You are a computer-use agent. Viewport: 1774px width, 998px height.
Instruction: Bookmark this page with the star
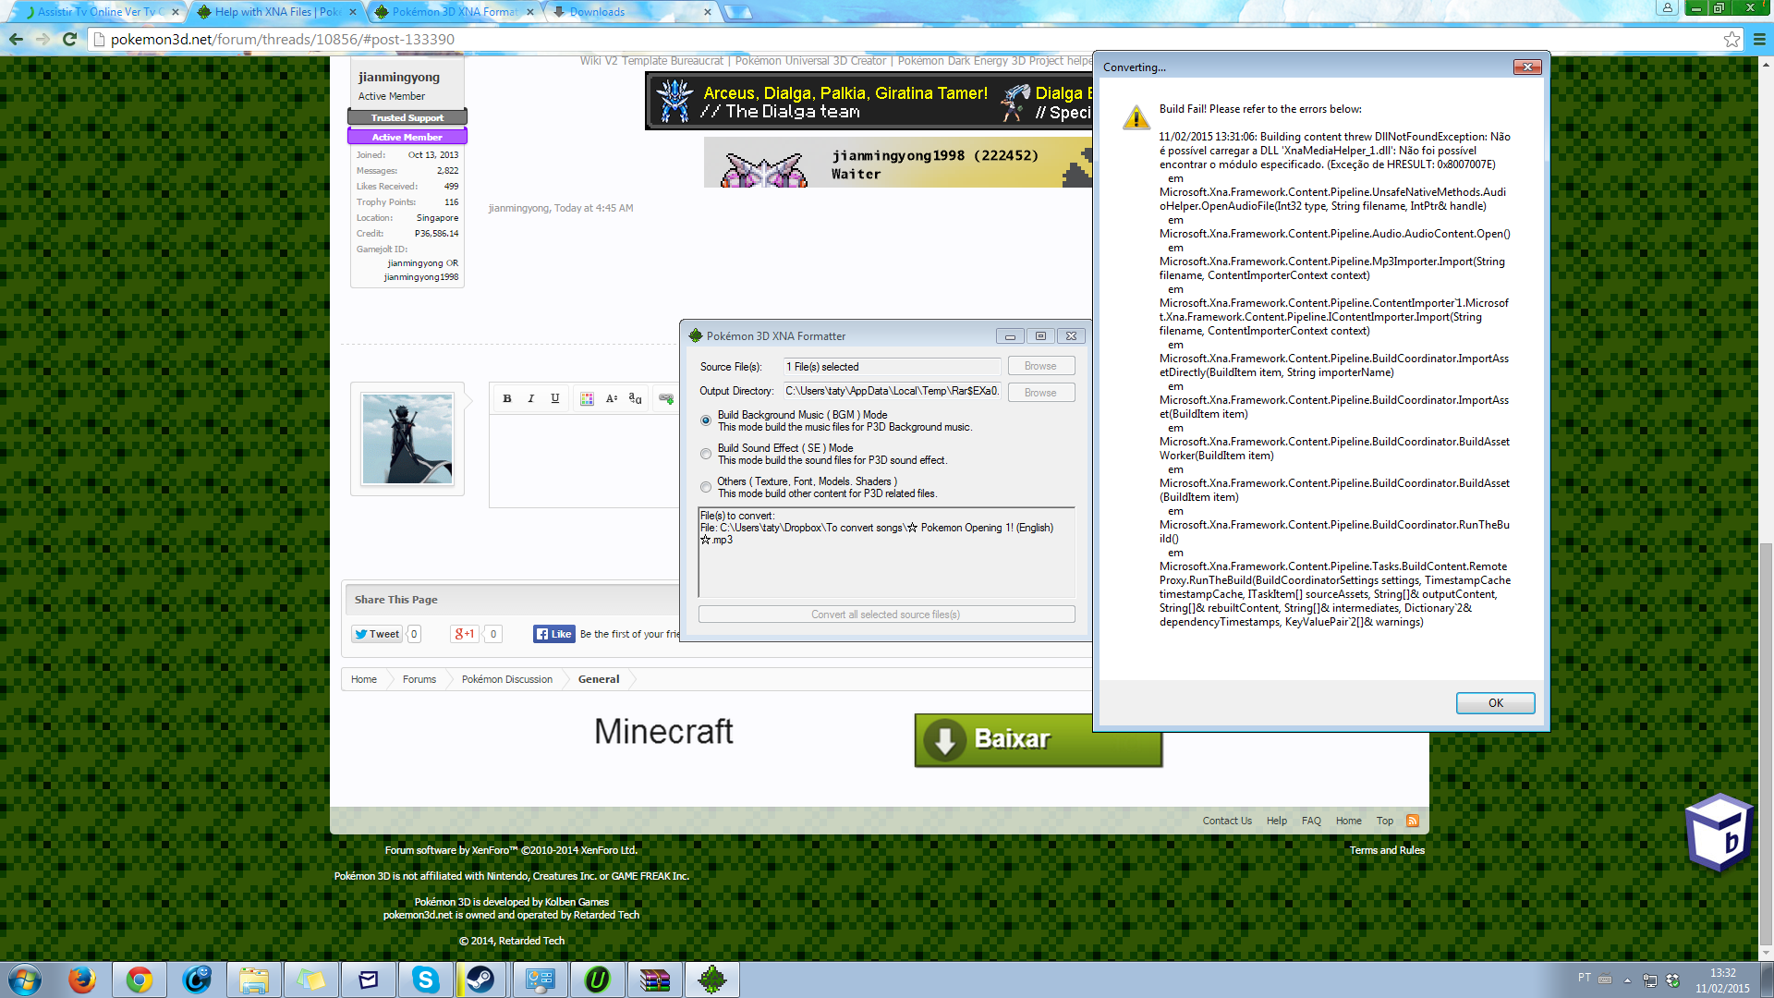point(1731,39)
